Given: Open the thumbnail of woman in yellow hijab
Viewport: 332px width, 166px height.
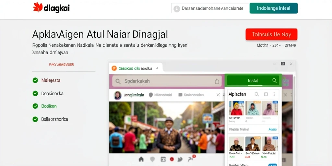Looking at the screenshot, I should tap(236, 108).
